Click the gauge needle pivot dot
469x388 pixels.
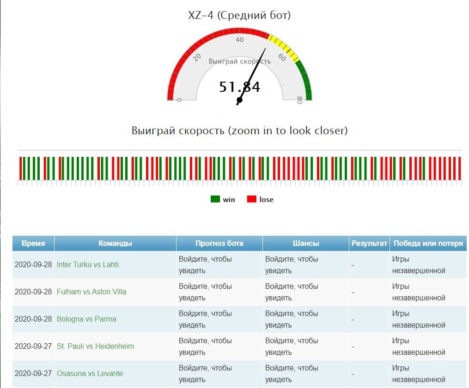(239, 100)
